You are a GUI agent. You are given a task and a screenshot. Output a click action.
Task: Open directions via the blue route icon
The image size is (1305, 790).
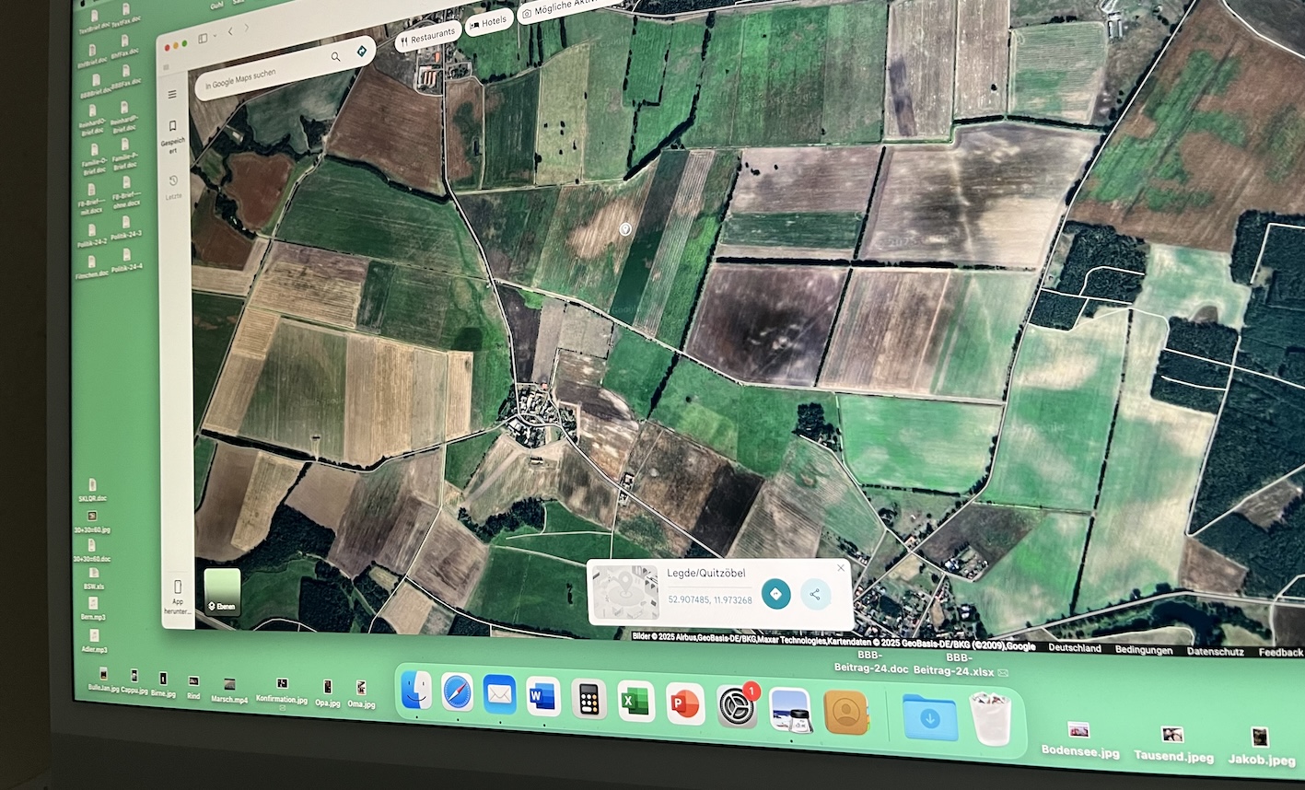click(x=361, y=51)
